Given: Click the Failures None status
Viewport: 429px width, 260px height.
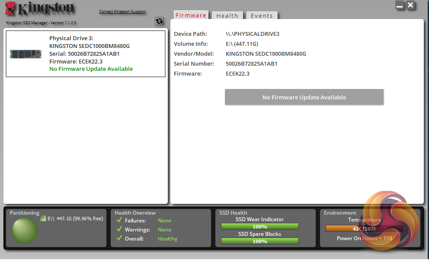Looking at the screenshot, I should click(x=164, y=220).
